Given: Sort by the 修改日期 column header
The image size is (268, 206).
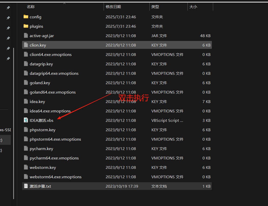Looking at the screenshot, I should point(113,7).
